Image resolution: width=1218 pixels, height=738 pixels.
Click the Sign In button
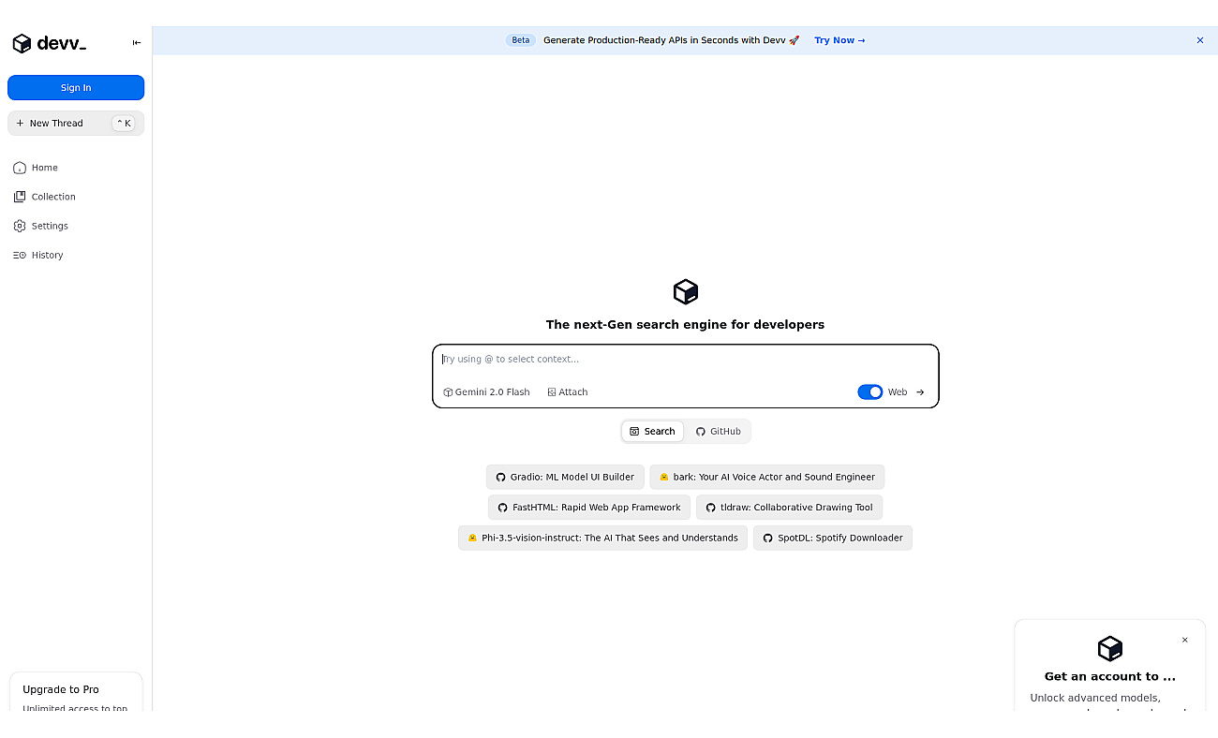pos(76,88)
